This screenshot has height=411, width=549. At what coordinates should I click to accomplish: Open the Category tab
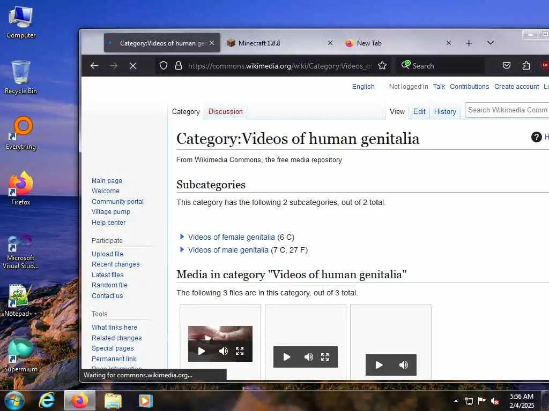coord(186,111)
